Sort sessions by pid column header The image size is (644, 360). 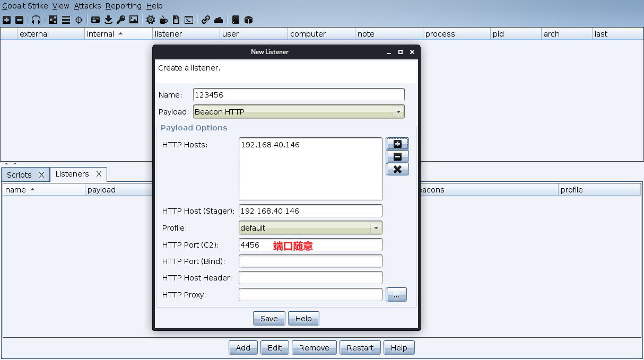pyautogui.click(x=516, y=34)
